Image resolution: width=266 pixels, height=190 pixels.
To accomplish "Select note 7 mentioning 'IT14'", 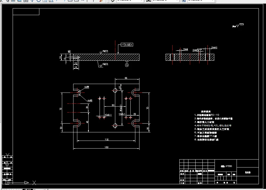I will 205,136.
